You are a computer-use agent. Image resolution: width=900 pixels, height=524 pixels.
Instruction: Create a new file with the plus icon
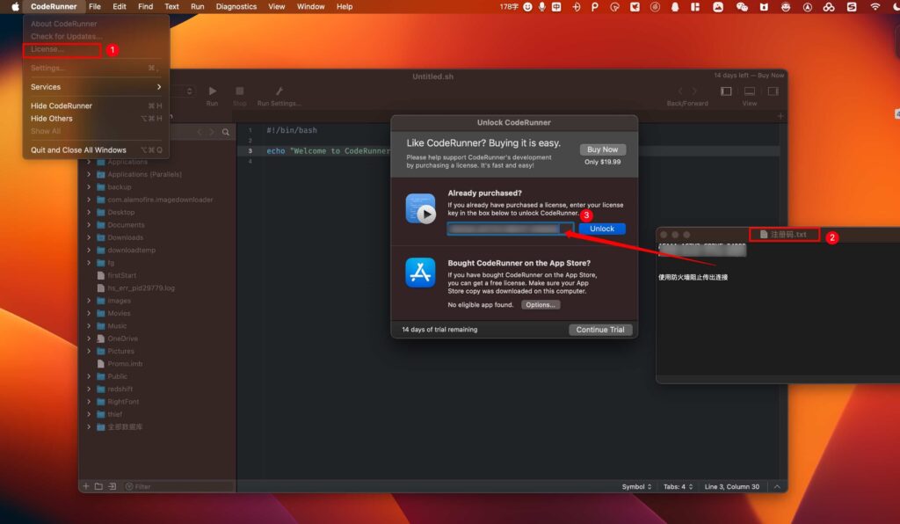click(84, 485)
